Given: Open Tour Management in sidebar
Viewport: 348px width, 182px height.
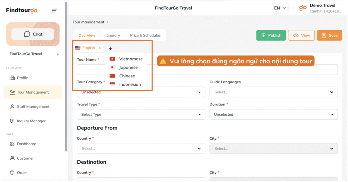Looking at the screenshot, I should 33,92.
